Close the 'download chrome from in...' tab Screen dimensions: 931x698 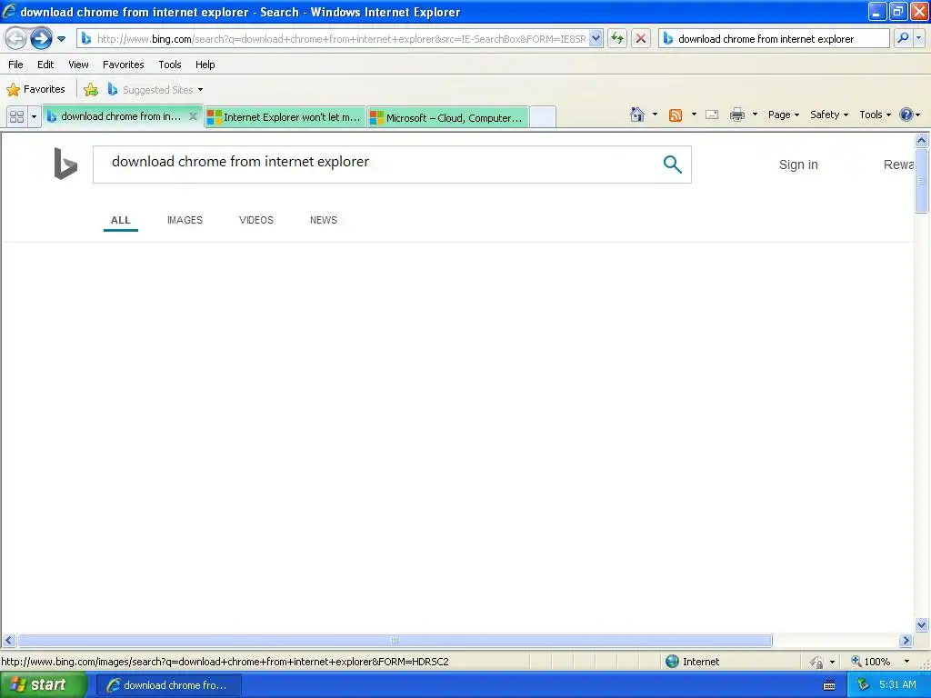pyautogui.click(x=193, y=116)
